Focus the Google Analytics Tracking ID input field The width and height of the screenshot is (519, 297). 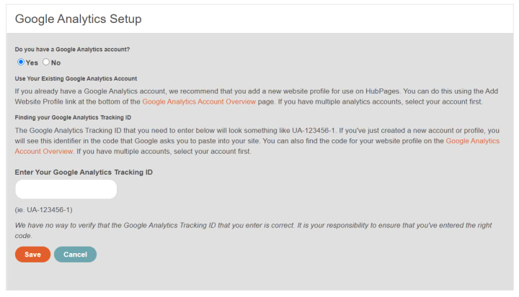point(66,189)
